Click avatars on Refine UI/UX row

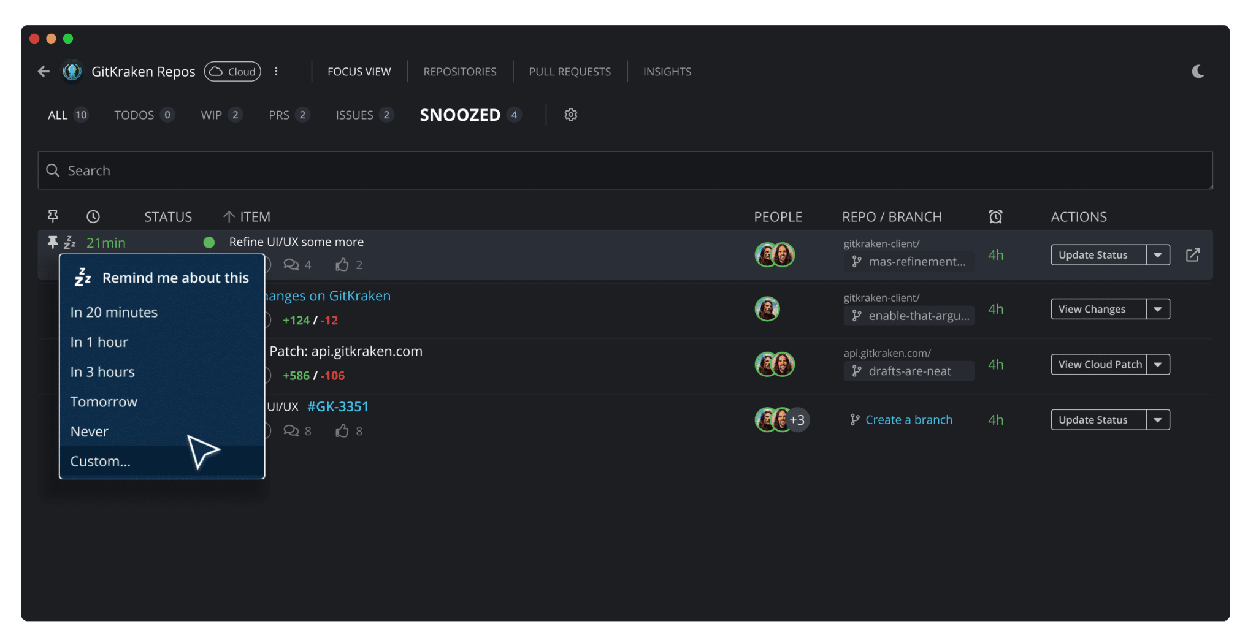(775, 254)
